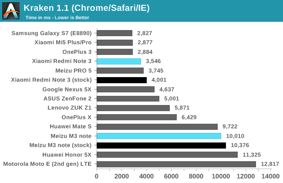
Task: Click the value 2,827
Action: pyautogui.click(x=145, y=33)
